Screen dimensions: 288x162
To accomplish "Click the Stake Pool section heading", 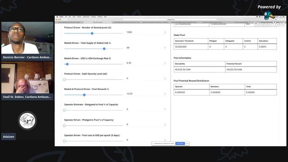I will [179, 35].
